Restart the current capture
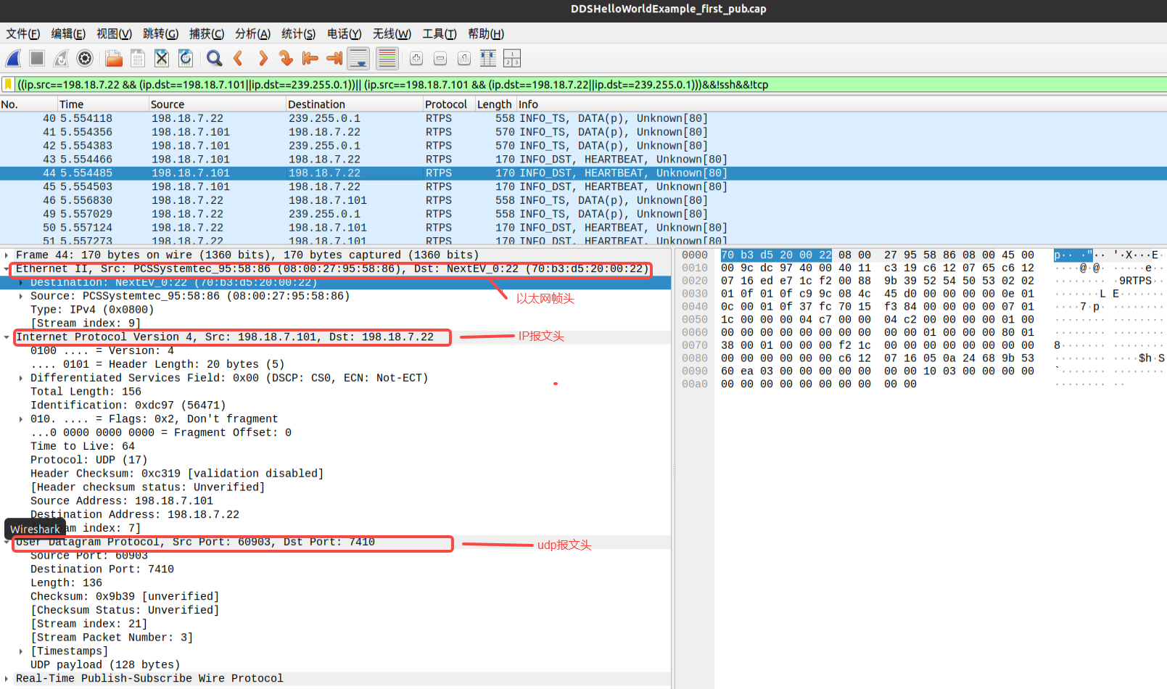1167x689 pixels. (x=61, y=59)
